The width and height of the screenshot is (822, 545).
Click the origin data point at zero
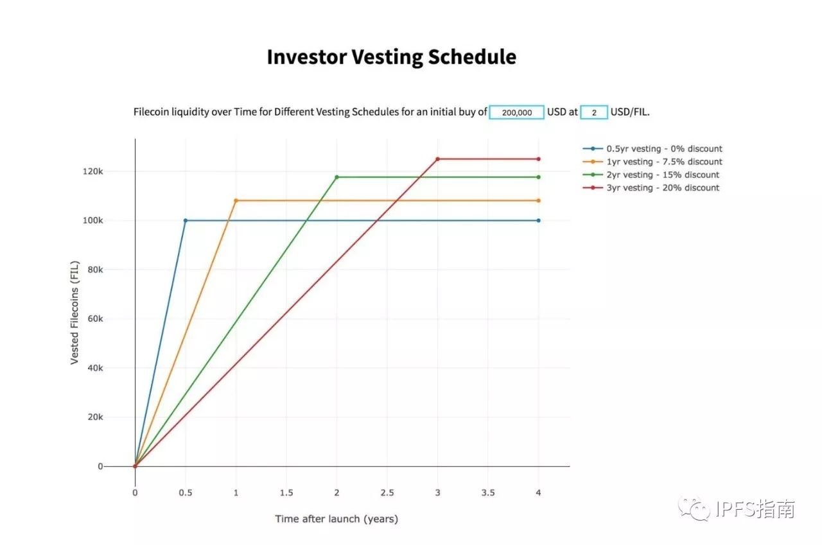[x=135, y=466]
